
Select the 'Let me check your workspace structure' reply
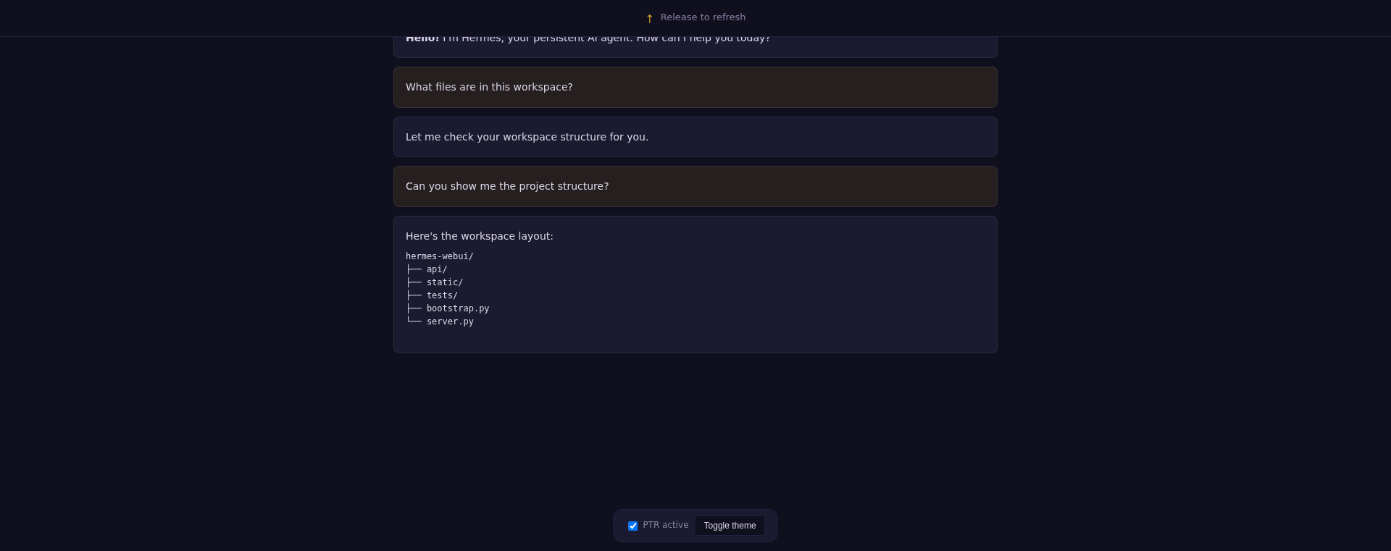point(695,137)
